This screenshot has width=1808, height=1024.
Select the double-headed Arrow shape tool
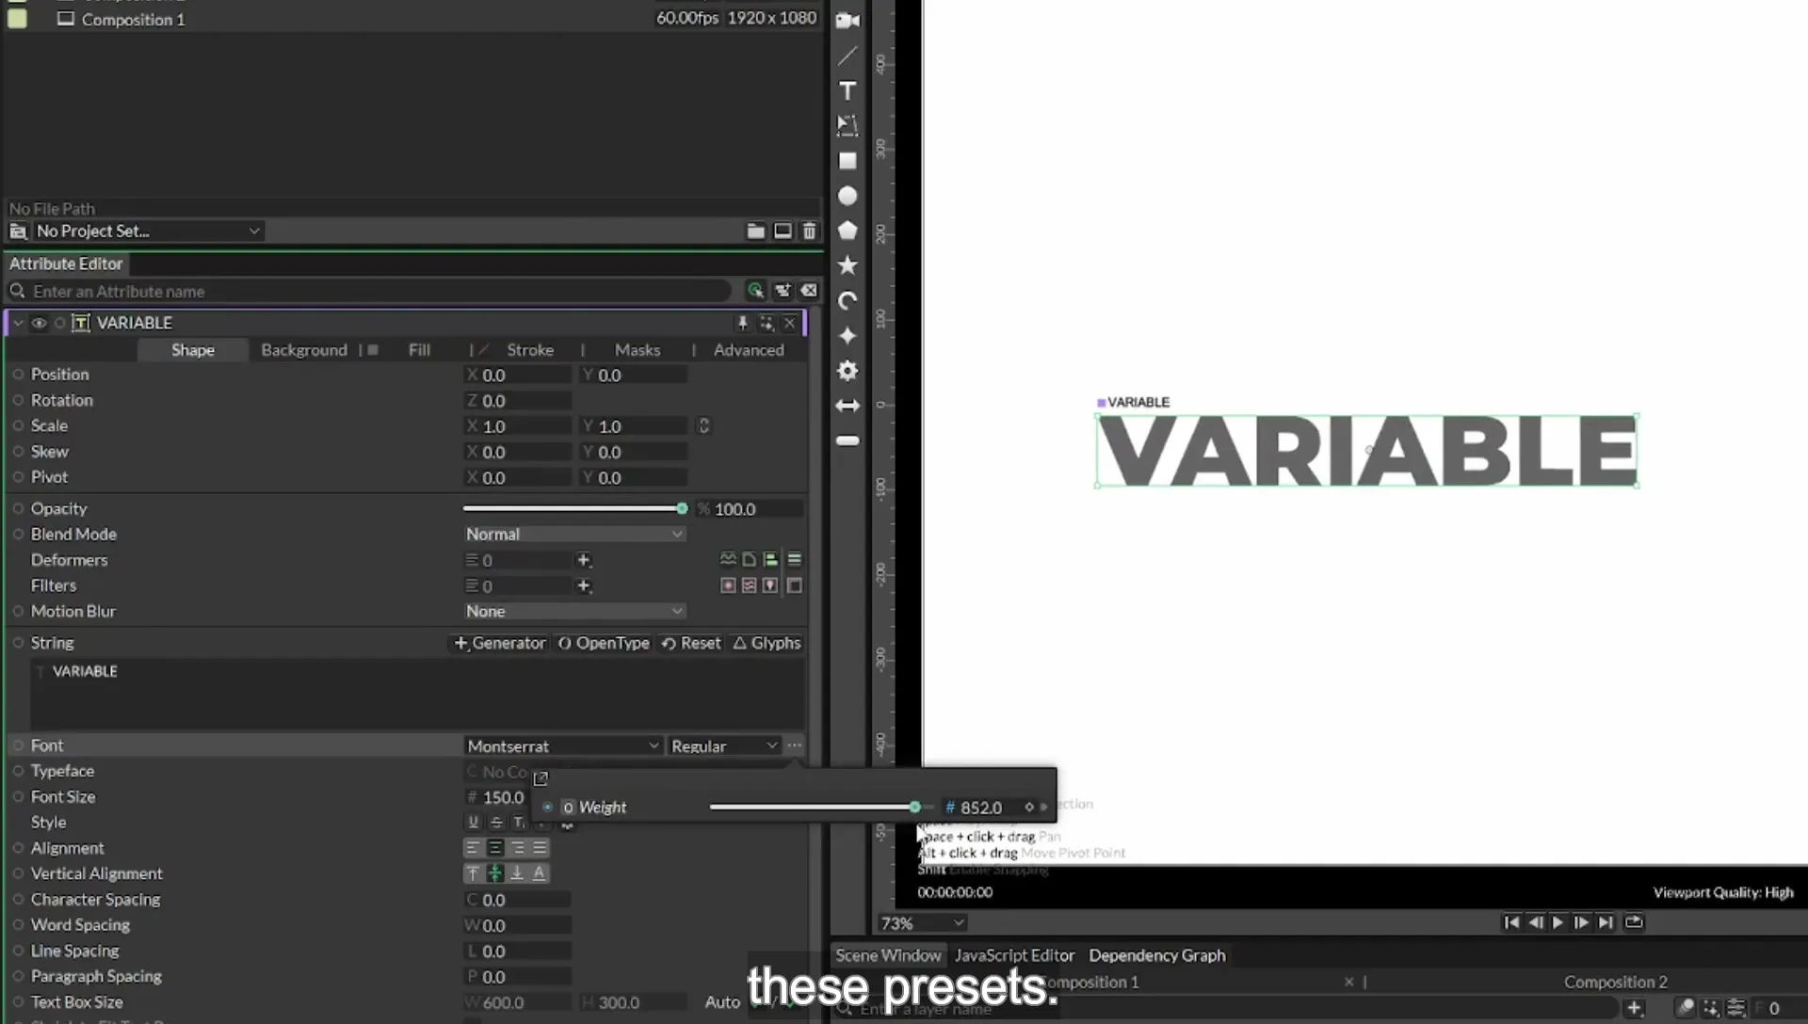click(x=847, y=406)
